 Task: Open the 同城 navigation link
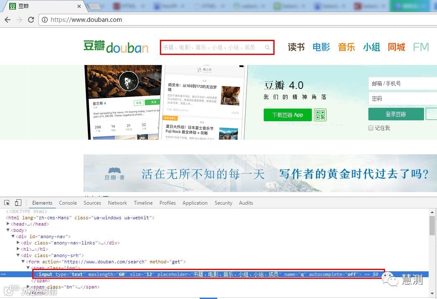pyautogui.click(x=396, y=47)
